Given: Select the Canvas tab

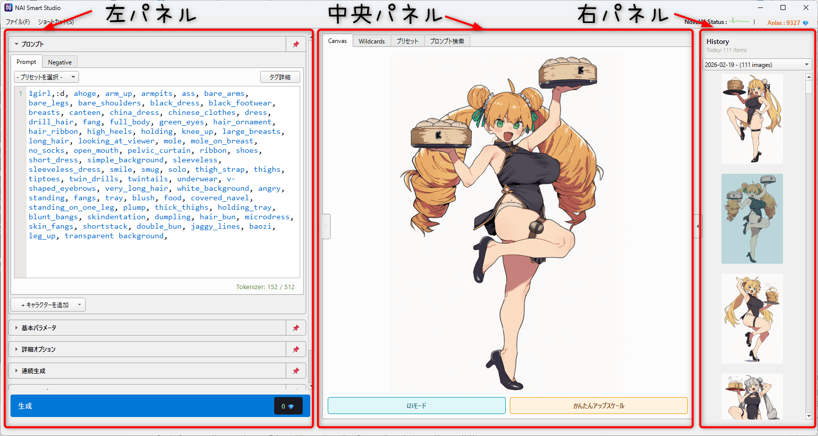Looking at the screenshot, I should pyautogui.click(x=337, y=40).
